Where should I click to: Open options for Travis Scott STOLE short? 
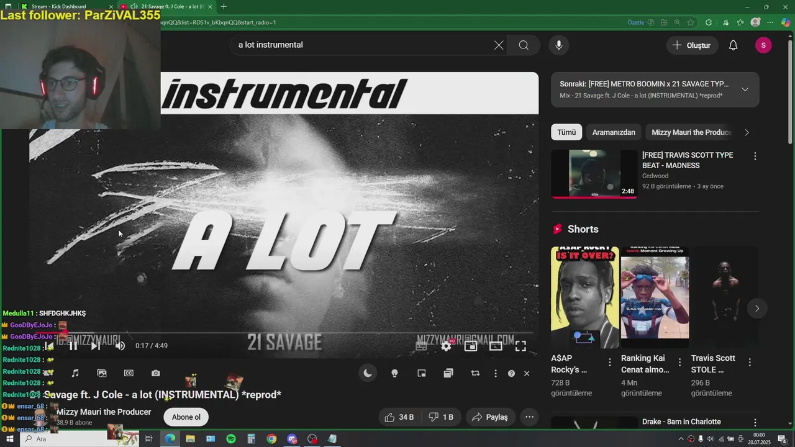[750, 363]
